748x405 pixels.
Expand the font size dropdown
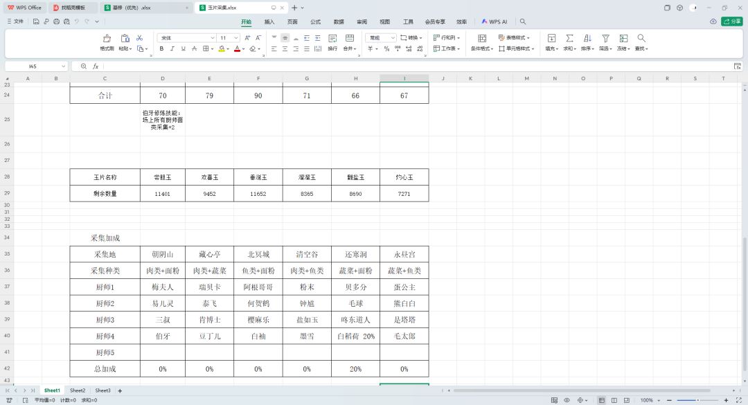[235, 37]
